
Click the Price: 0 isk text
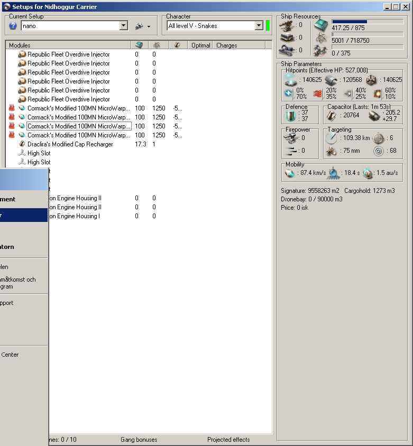(x=295, y=208)
